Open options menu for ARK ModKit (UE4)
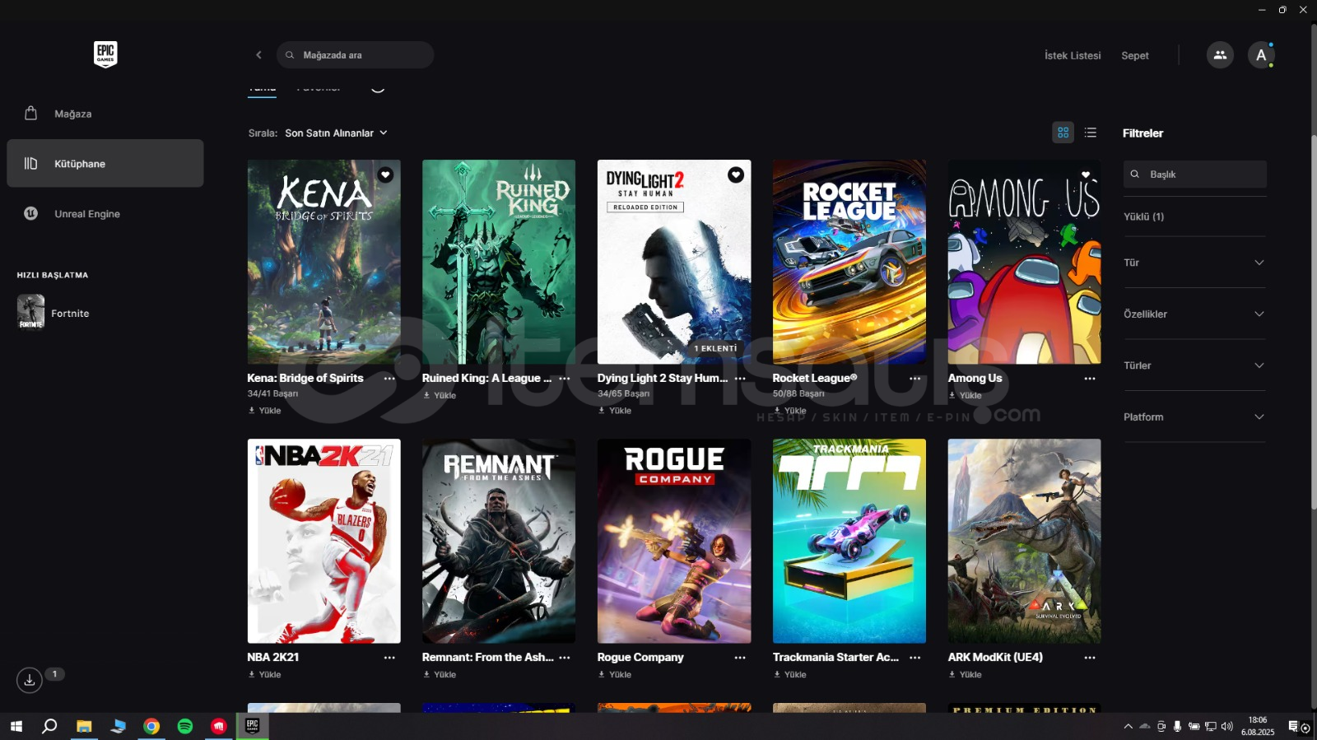Viewport: 1317px width, 740px height. 1090,658
